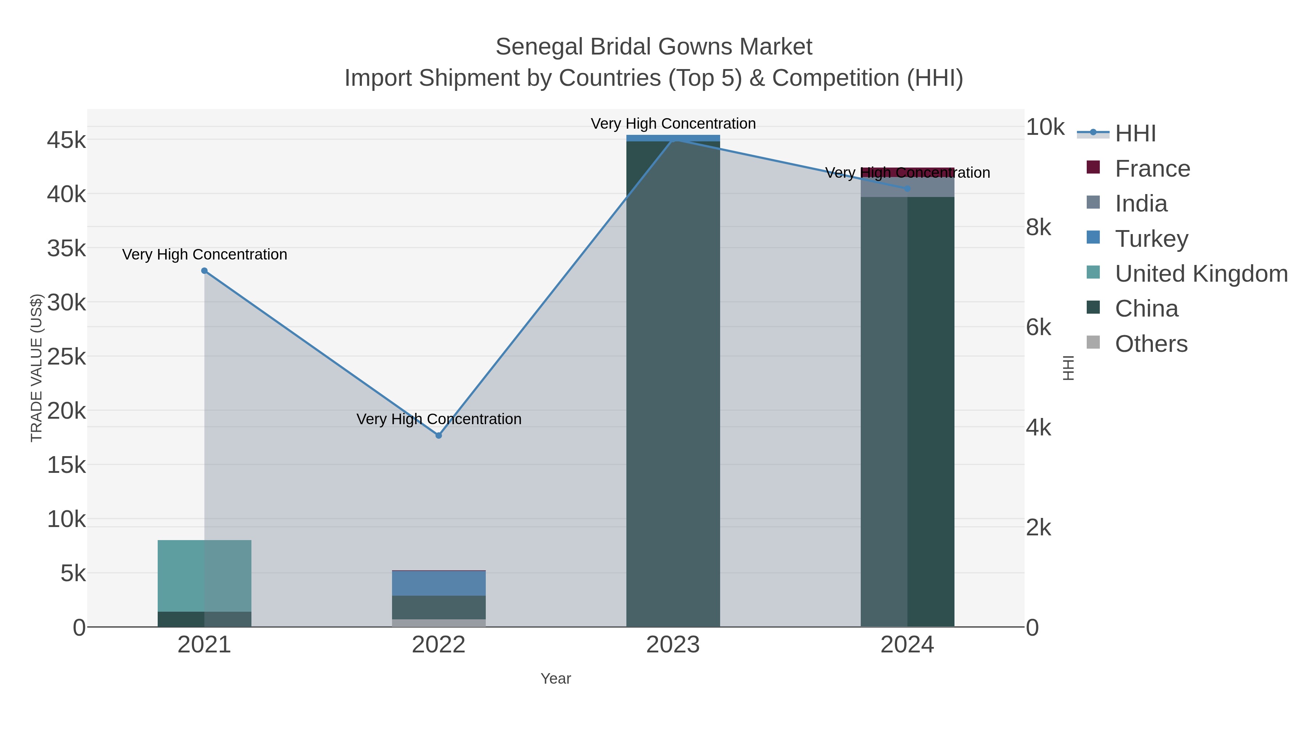The height and width of the screenshot is (736, 1308).
Task: Click the 8k right axis tick
Action: [x=1039, y=227]
